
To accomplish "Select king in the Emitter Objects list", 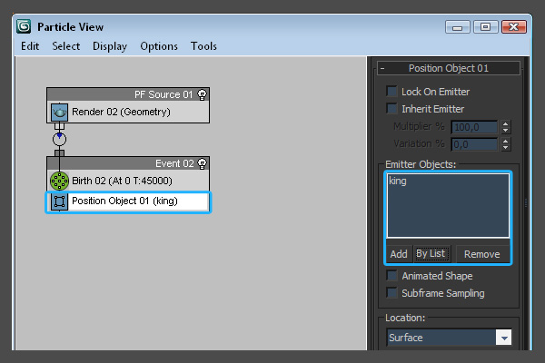I will click(x=398, y=181).
